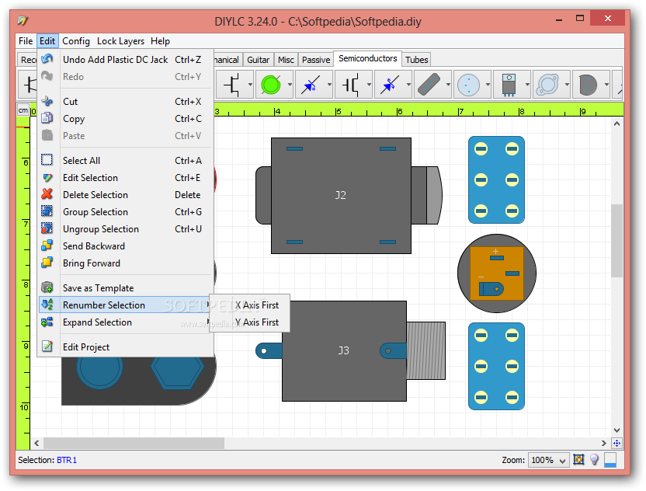Click the Edit Selection icon
Image resolution: width=646 pixels, height=491 pixels.
(47, 178)
